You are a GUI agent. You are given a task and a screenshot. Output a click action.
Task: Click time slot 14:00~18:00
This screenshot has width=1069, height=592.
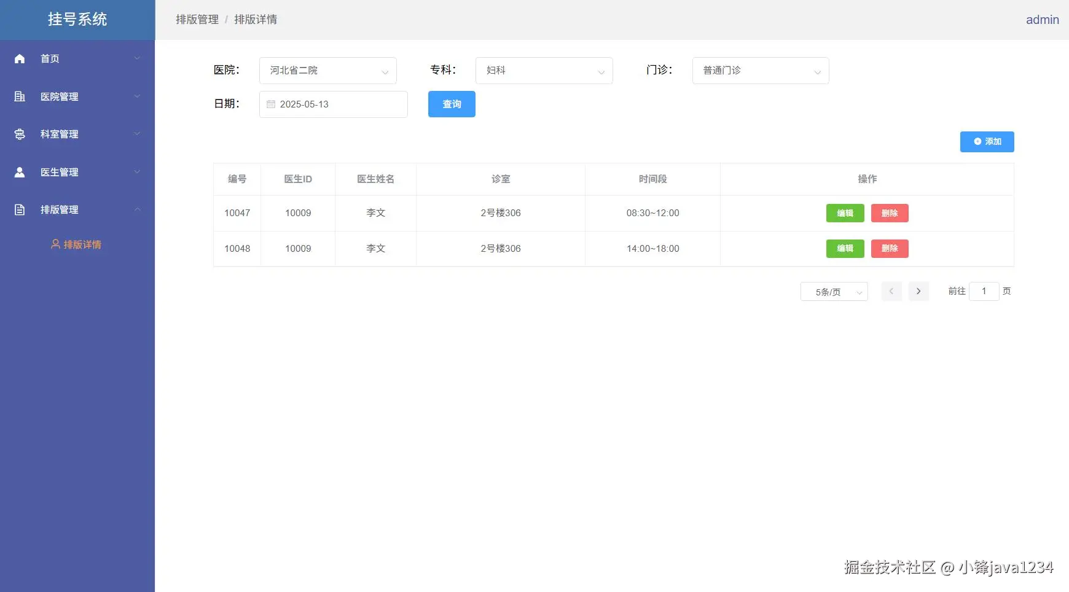pos(652,249)
